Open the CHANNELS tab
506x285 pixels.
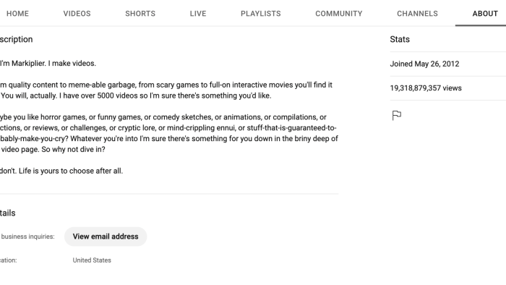coord(417,14)
